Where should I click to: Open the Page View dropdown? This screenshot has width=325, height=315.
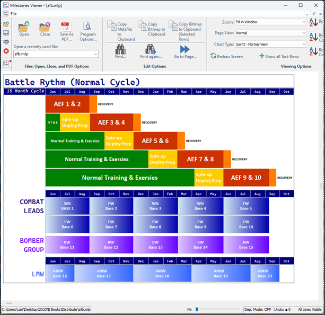tap(303, 33)
